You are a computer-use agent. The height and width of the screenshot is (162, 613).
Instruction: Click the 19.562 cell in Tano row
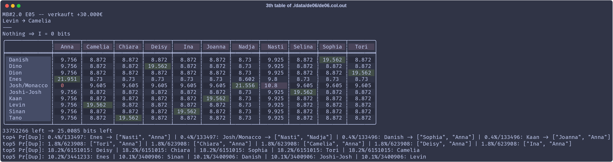(x=129, y=118)
